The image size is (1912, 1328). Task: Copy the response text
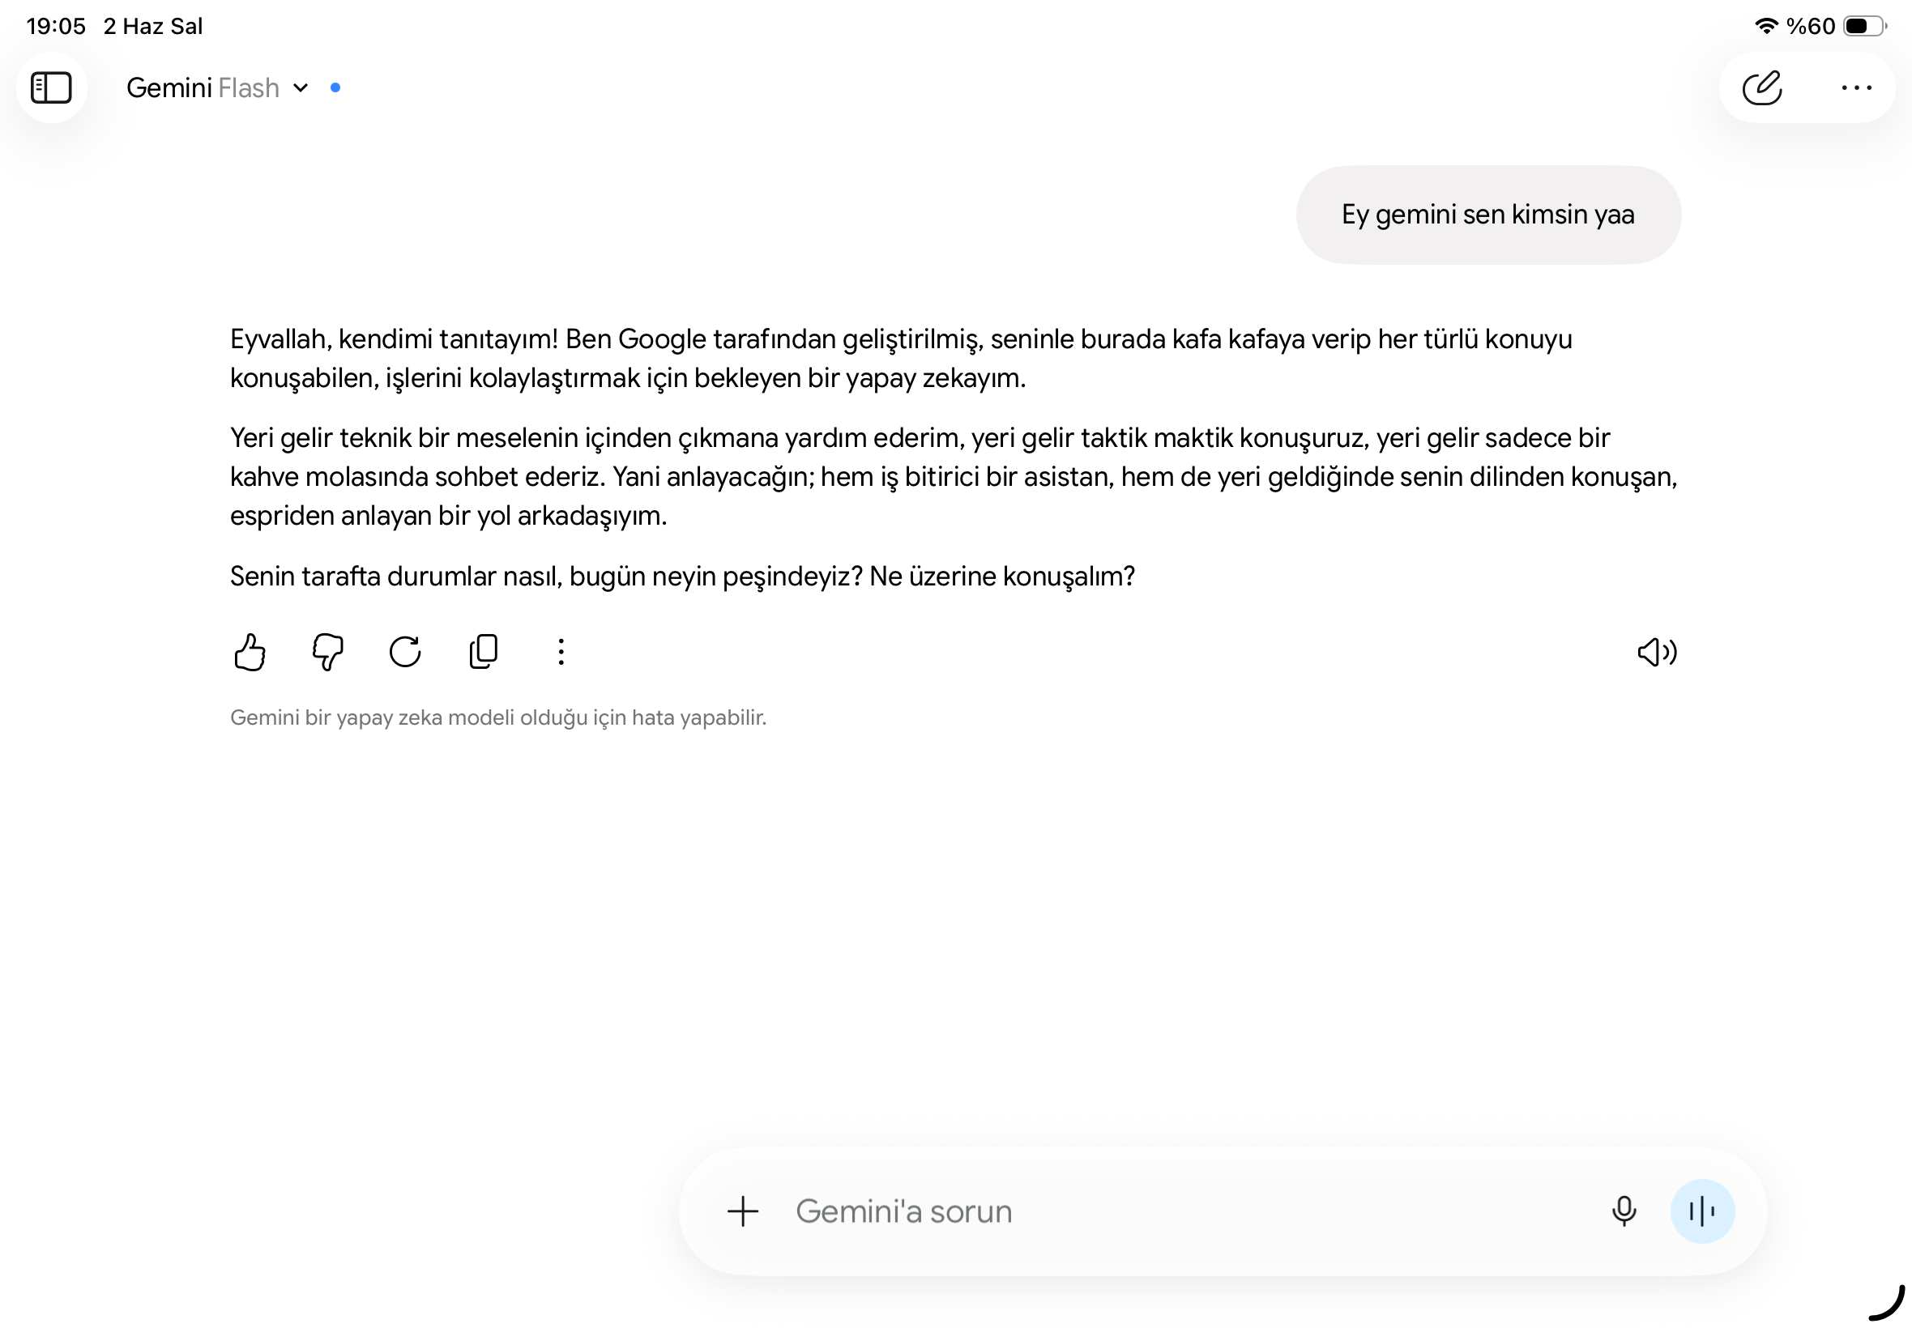(x=484, y=652)
